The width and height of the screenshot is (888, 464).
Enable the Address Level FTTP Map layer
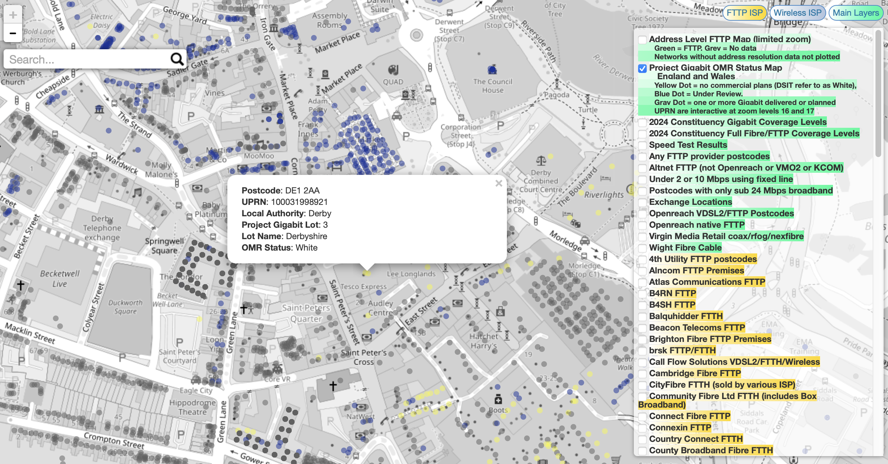(642, 40)
